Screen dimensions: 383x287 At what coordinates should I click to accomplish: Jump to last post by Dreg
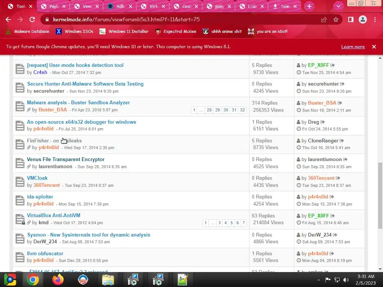click(x=322, y=122)
